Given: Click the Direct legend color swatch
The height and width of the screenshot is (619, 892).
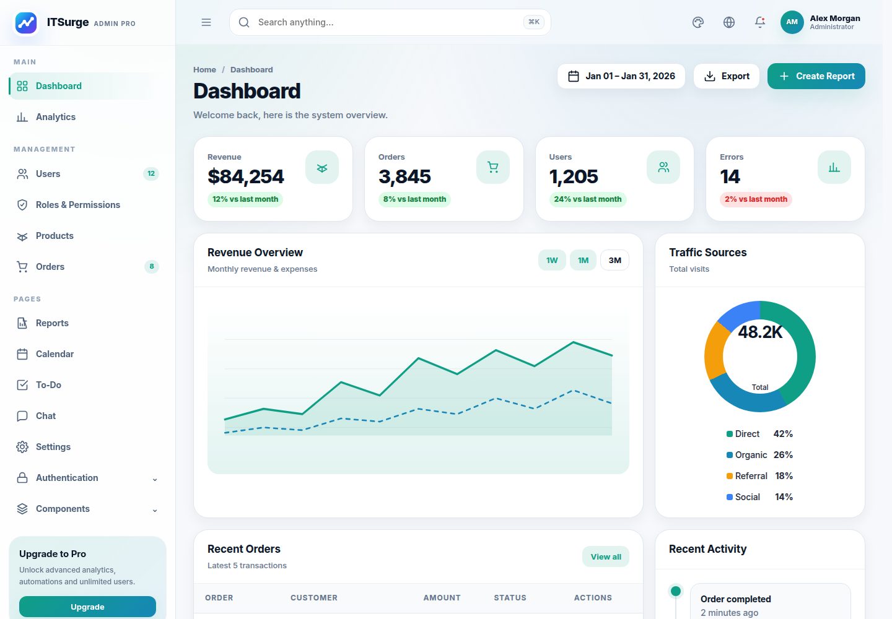Looking at the screenshot, I should pos(730,434).
